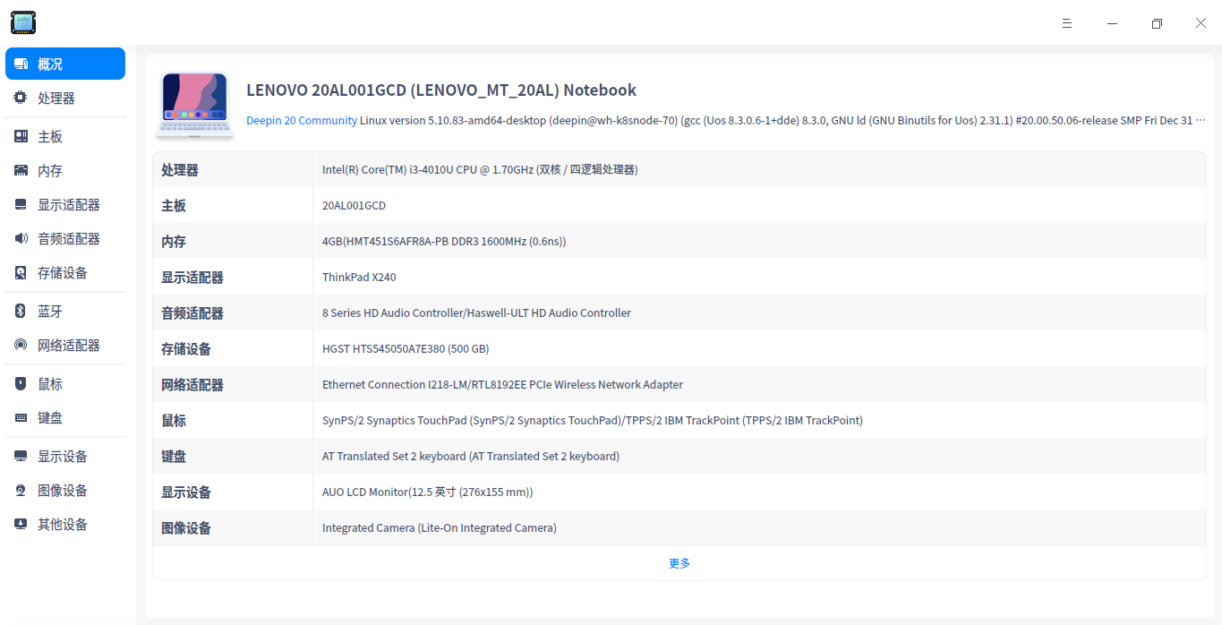Click the 键盘 keyboard icon in sidebar

click(x=21, y=417)
